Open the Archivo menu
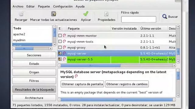This screenshot has width=195, height=109. point(18,6)
